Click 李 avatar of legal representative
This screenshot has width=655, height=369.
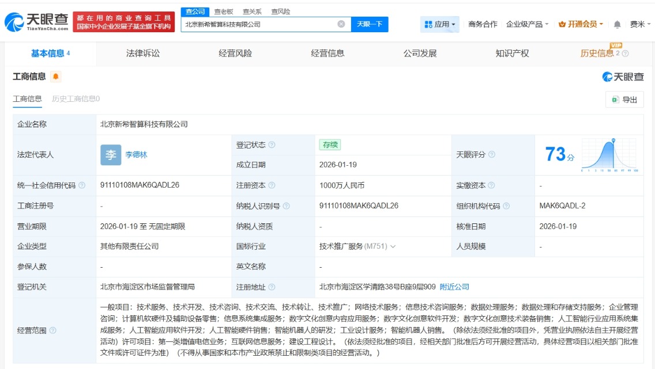tap(111, 155)
